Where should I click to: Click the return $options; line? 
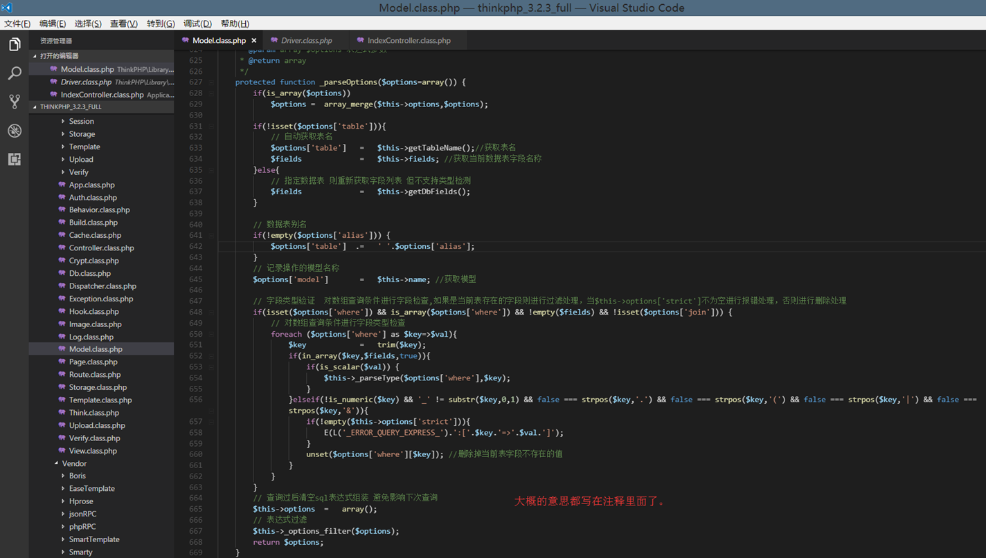point(288,542)
